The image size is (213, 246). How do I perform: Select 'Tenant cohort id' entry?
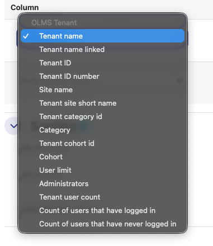(102, 143)
